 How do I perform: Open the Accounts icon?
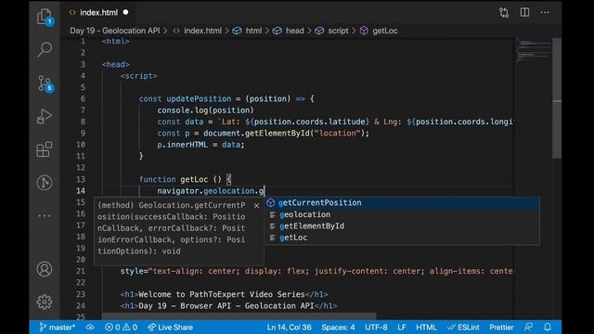point(45,269)
